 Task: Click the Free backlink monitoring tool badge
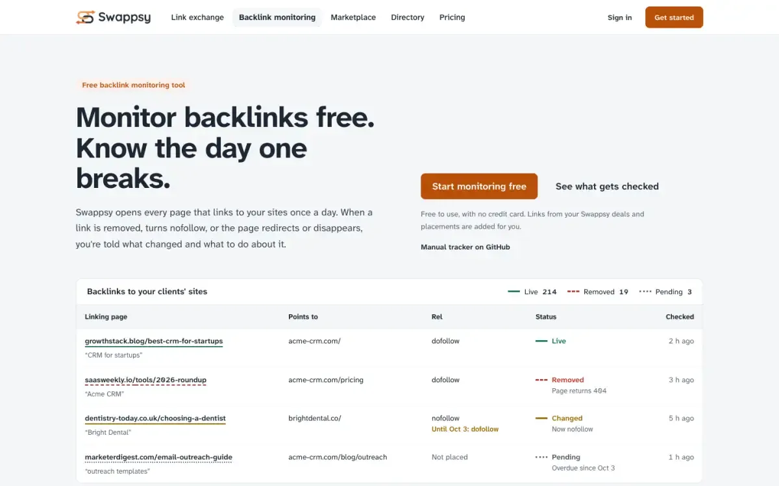pos(134,85)
